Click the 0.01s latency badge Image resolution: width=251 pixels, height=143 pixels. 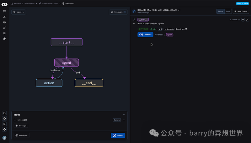(x=153, y=29)
